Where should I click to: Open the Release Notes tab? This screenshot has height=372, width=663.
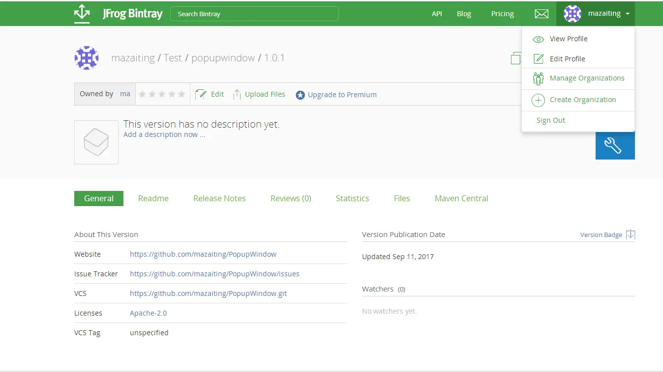click(x=219, y=198)
